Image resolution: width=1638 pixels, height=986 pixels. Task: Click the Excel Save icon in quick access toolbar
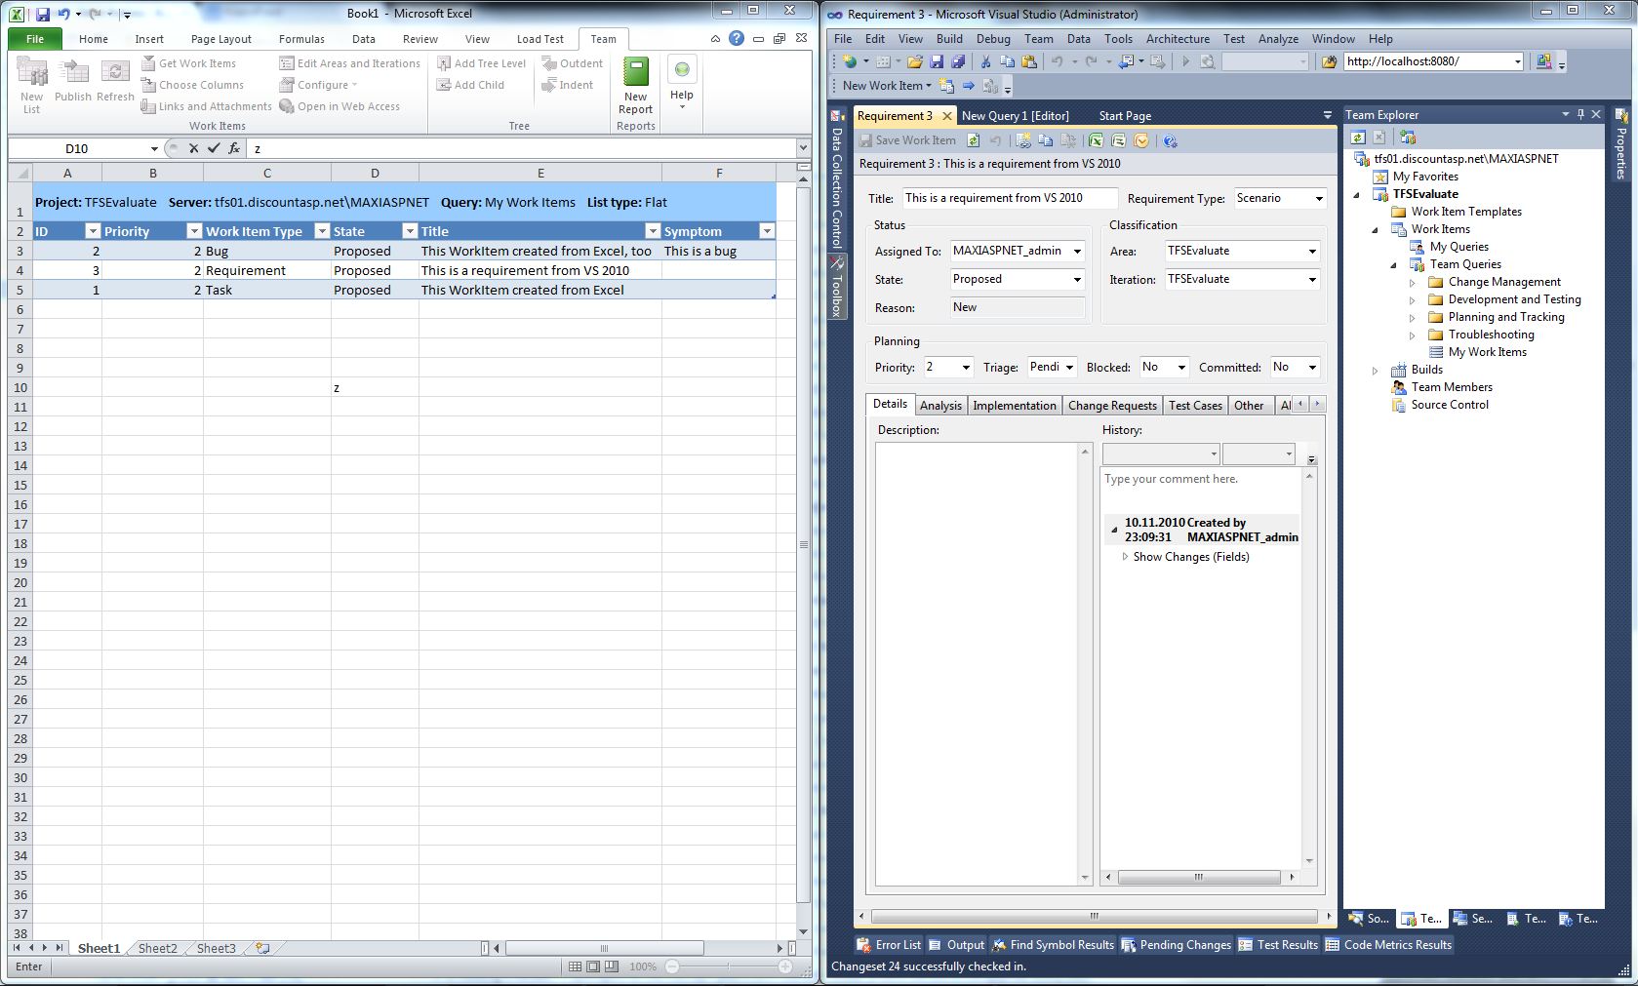tap(43, 14)
